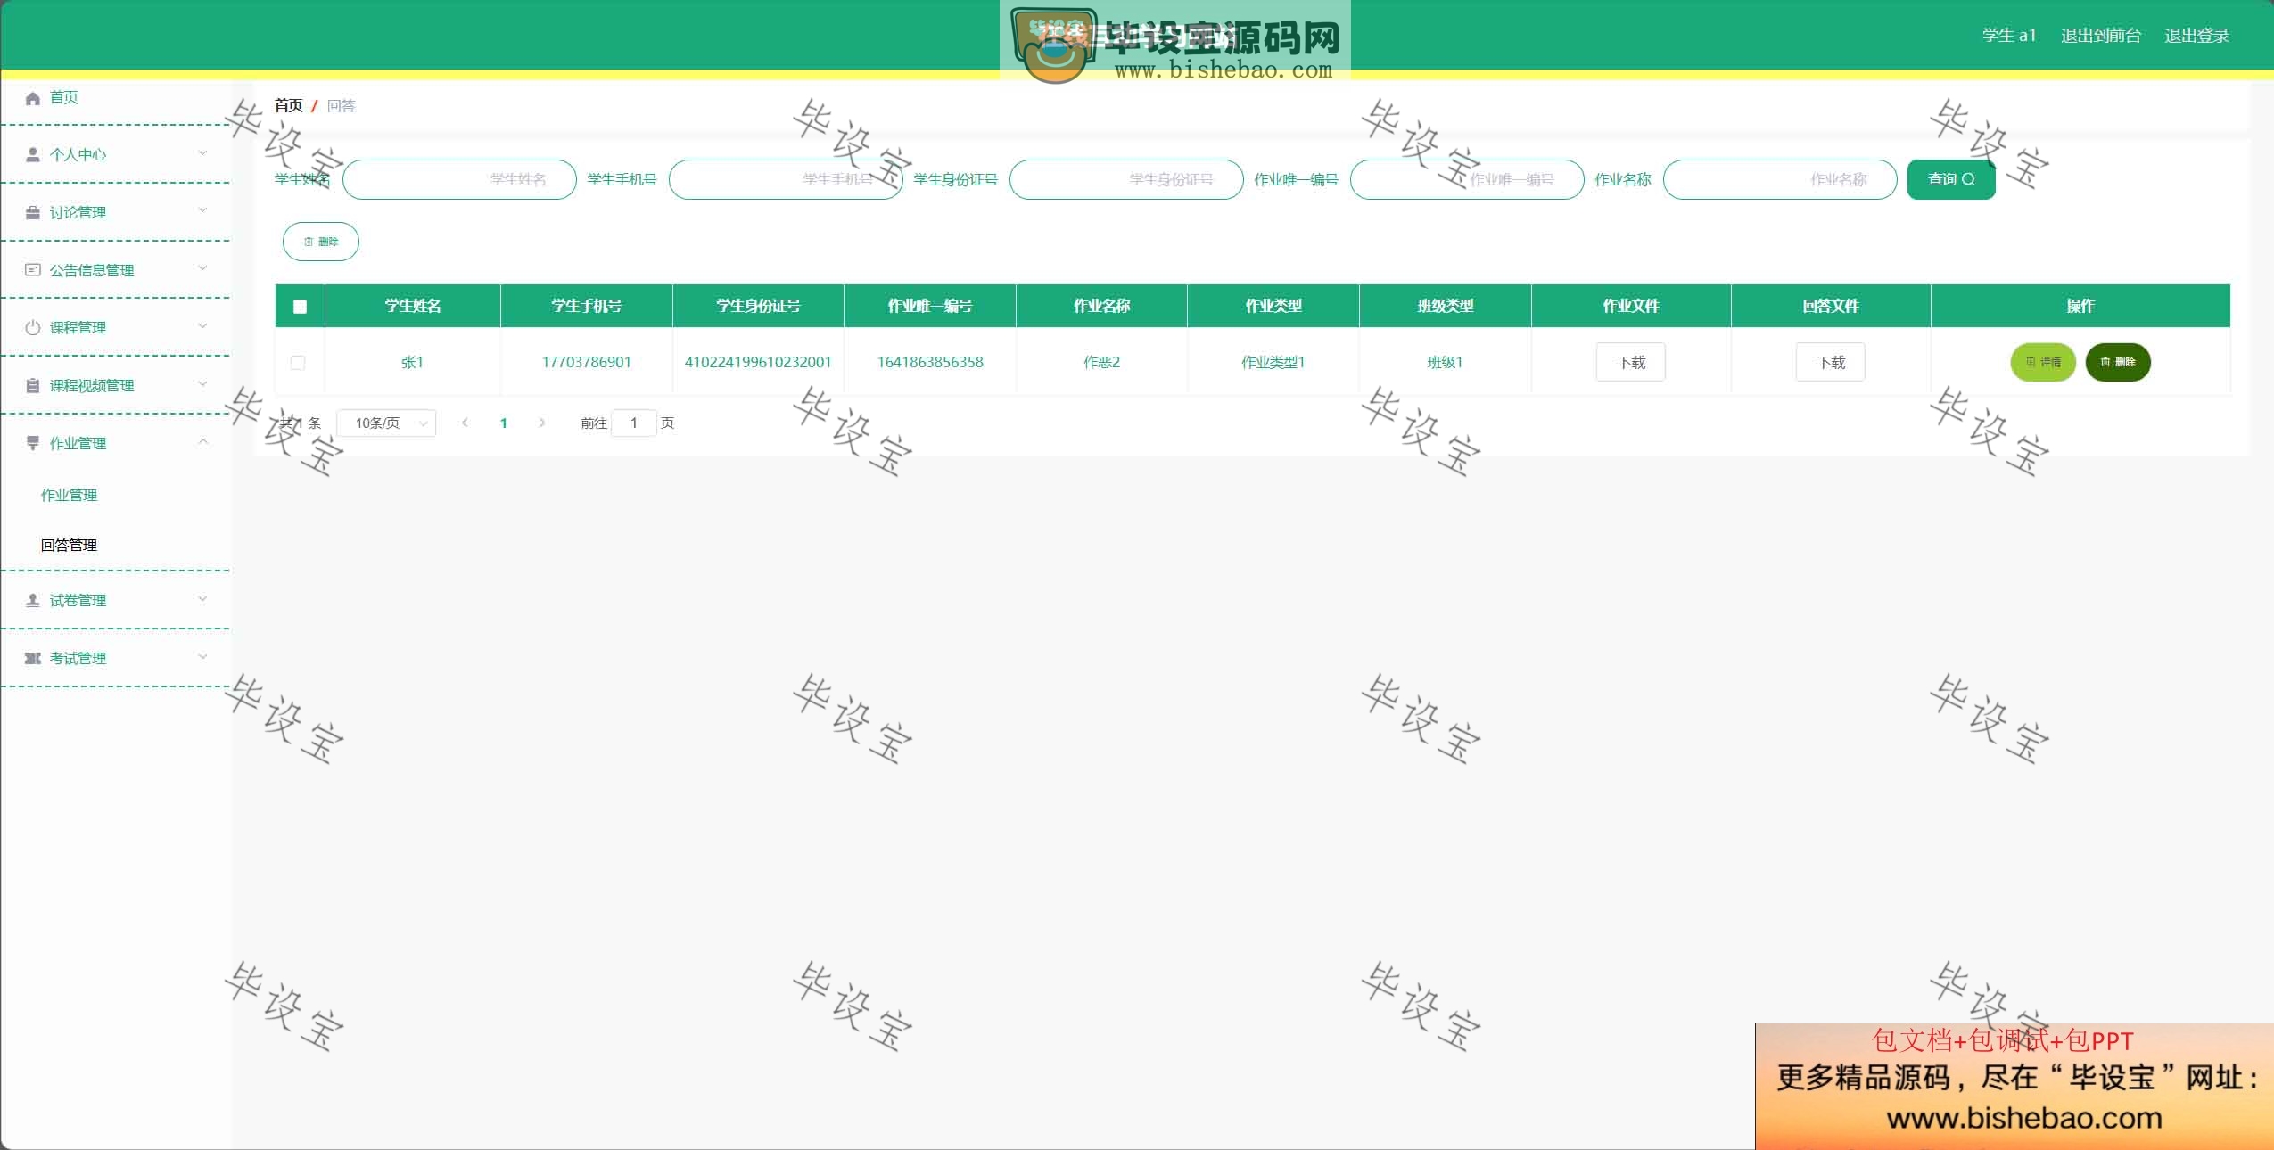
Task: Click the 查询 search button
Action: point(1951,179)
